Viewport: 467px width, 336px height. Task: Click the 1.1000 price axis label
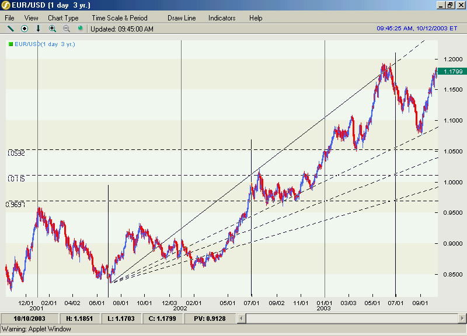(453, 121)
